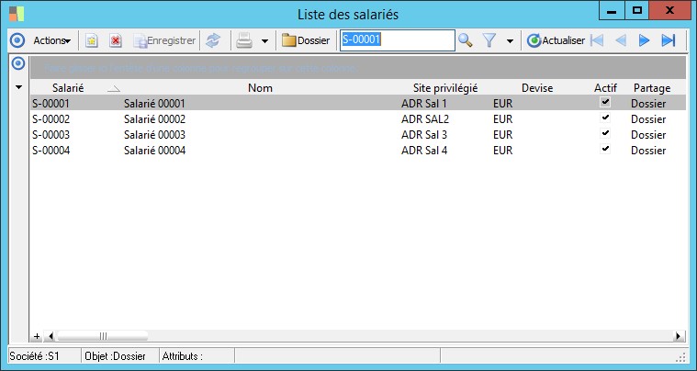Click the name Salarié 00002
697x371 pixels.
click(154, 119)
